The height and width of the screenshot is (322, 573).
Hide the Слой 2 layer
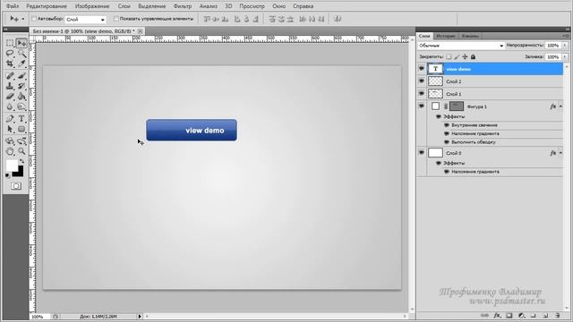pos(422,81)
